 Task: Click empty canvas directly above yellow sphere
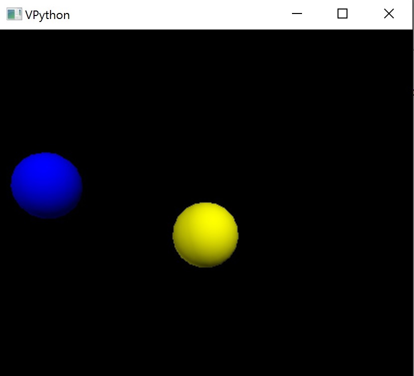point(205,125)
